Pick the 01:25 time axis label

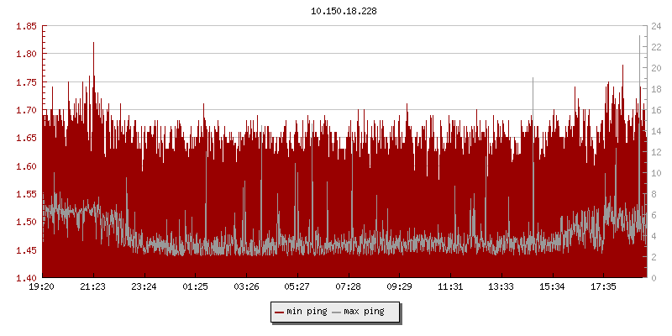pyautogui.click(x=195, y=287)
